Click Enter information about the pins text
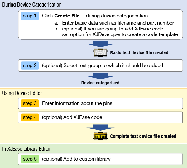The height and width of the screenshot is (168, 187). tap(77, 103)
